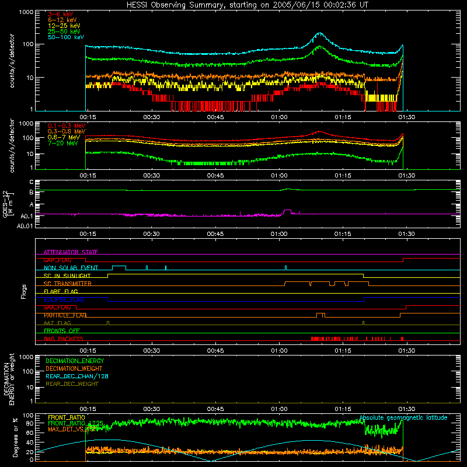Click the 0.3-0.8 MeV legend label
This screenshot has height=467, width=467.
pos(67,131)
